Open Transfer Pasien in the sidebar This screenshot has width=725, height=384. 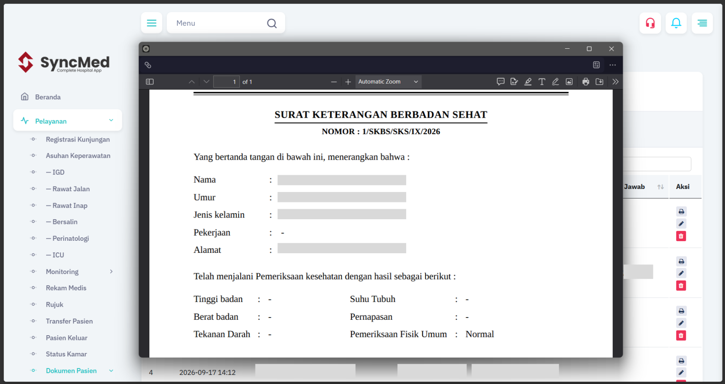69,321
